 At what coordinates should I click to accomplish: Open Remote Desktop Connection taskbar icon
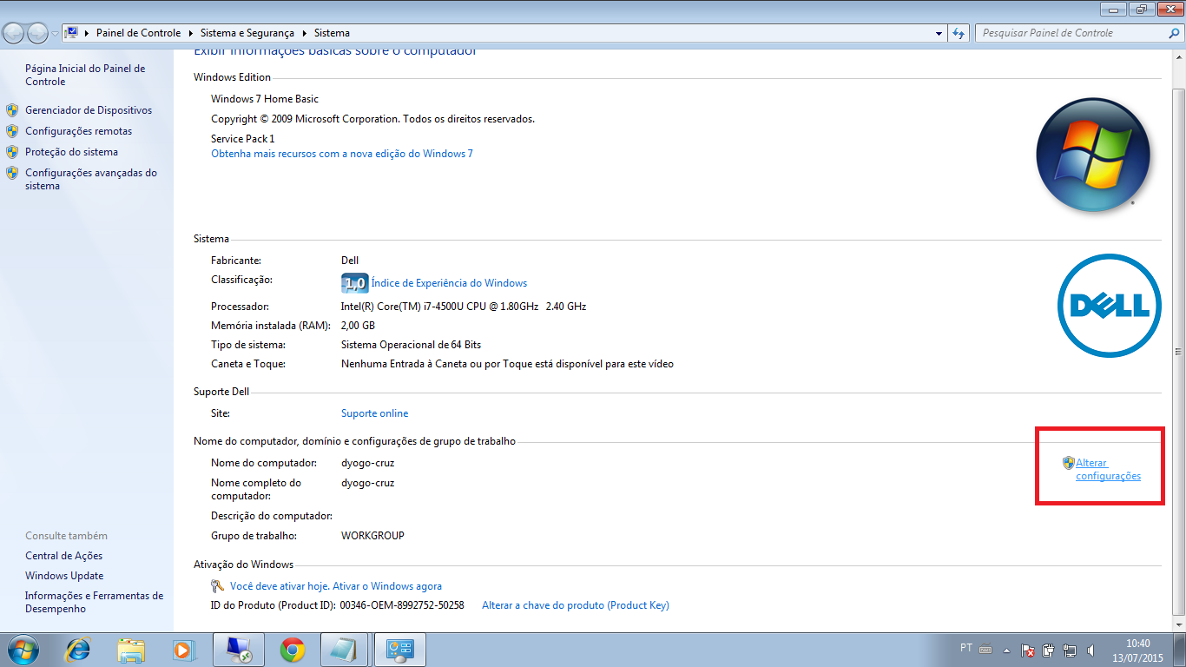[238, 649]
